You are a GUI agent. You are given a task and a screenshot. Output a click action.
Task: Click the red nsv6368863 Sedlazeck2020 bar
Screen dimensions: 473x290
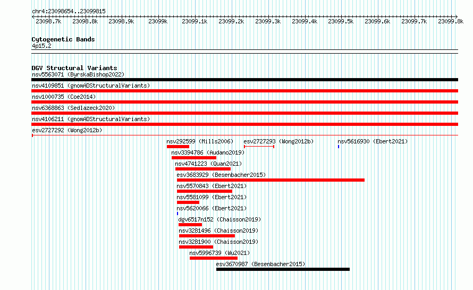pos(244,113)
